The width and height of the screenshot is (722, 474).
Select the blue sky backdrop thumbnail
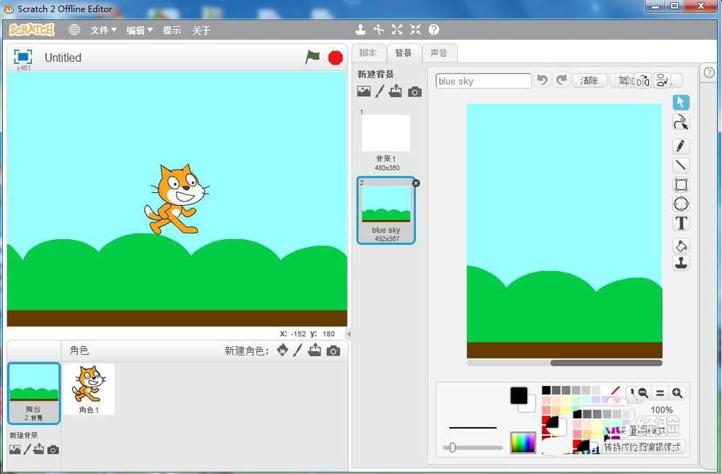pyautogui.click(x=386, y=208)
